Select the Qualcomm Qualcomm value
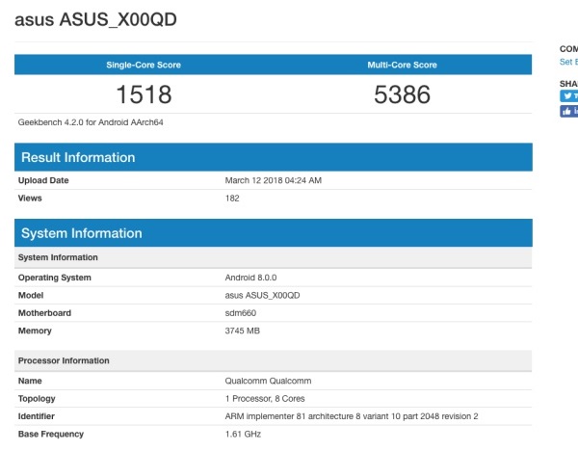This screenshot has width=578, height=451. pyautogui.click(x=268, y=381)
